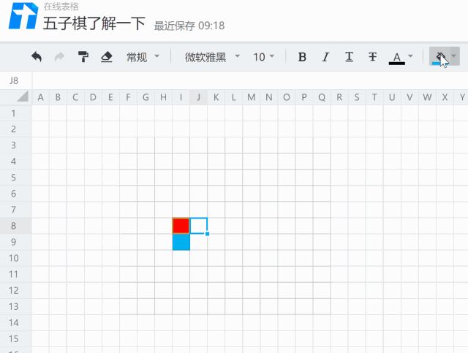Click the document title 五子棋了解一下

coord(94,24)
